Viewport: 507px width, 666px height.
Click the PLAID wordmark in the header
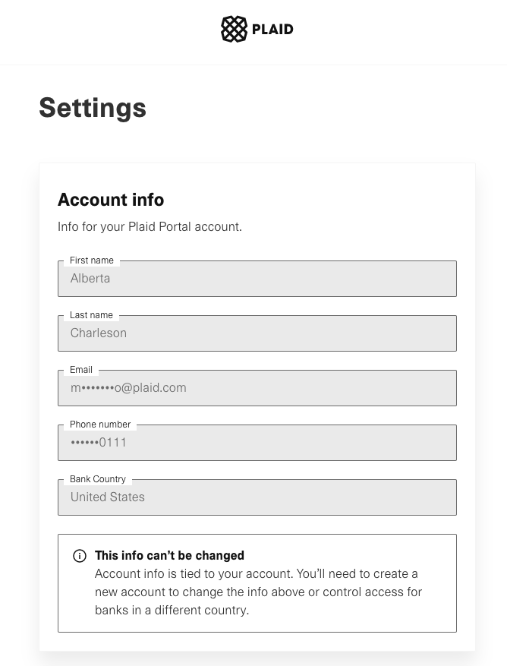click(x=272, y=30)
